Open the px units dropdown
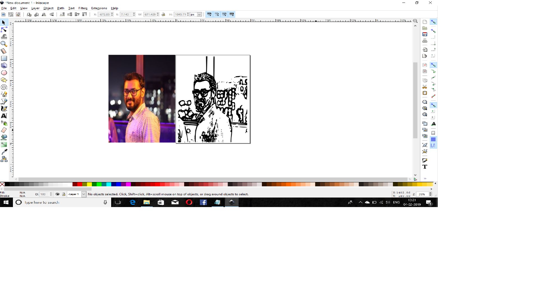This screenshot has height=303, width=539. pos(199,14)
